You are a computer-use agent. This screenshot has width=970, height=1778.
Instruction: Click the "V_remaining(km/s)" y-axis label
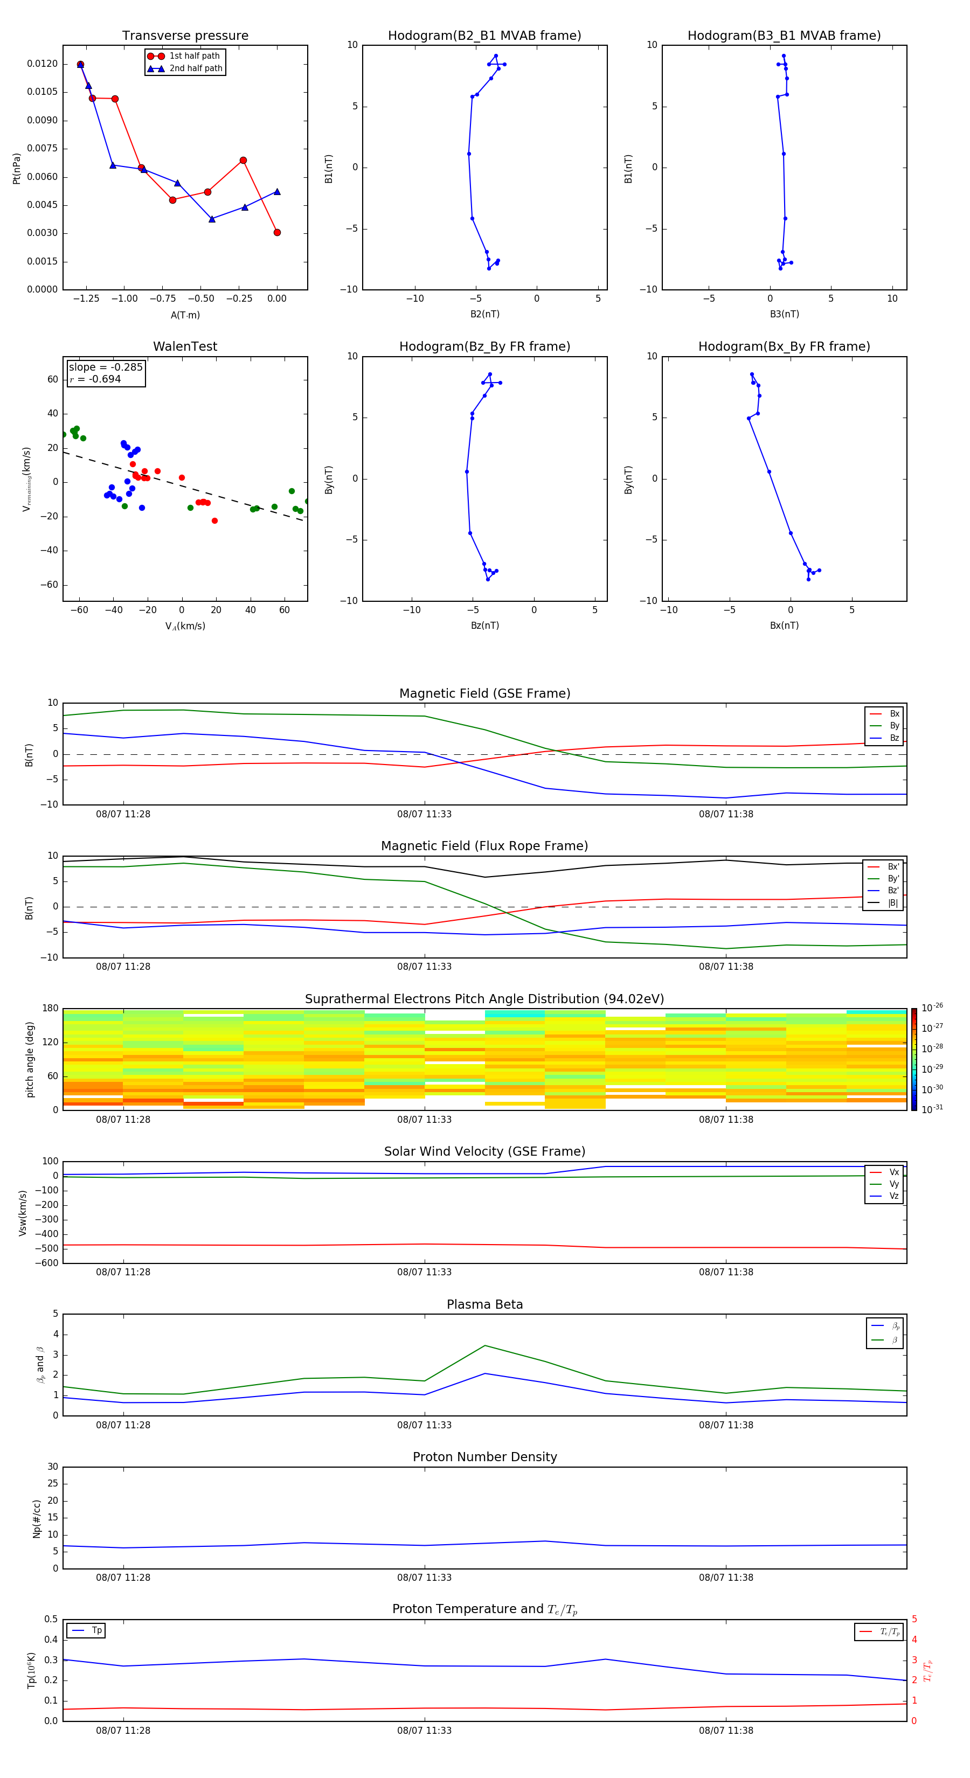[x=26, y=479]
